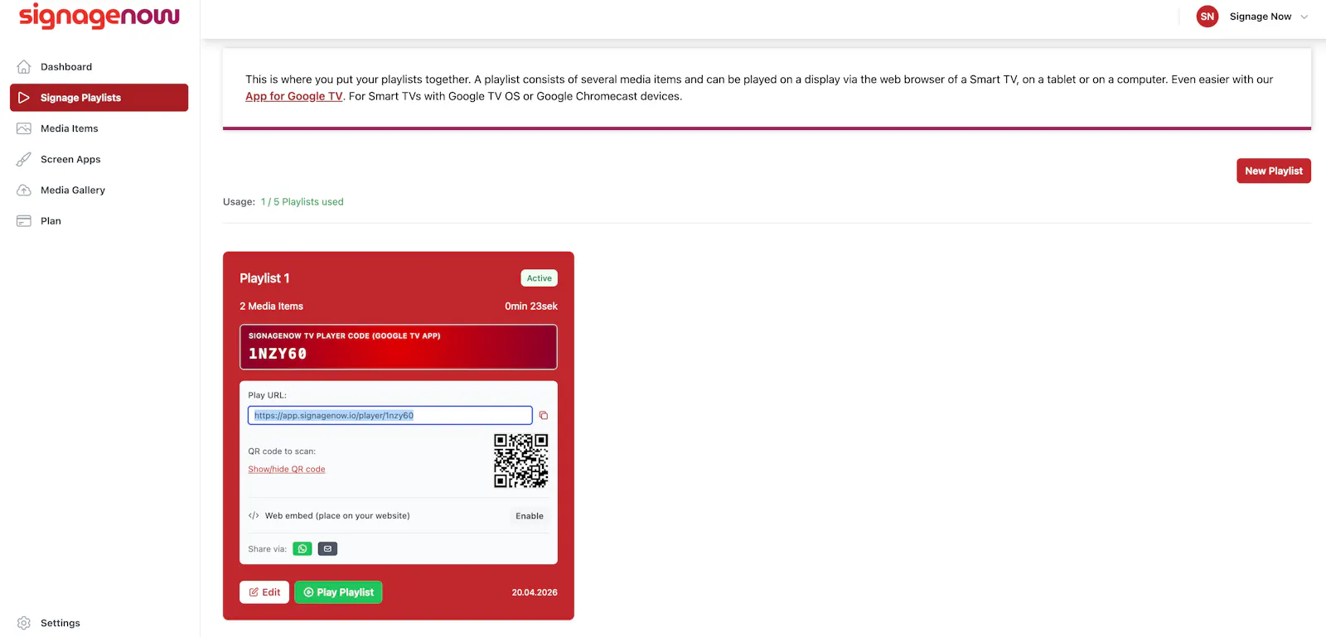Viewport: 1326px width, 637px height.
Task: Share playlist via email icon
Action: 327,548
